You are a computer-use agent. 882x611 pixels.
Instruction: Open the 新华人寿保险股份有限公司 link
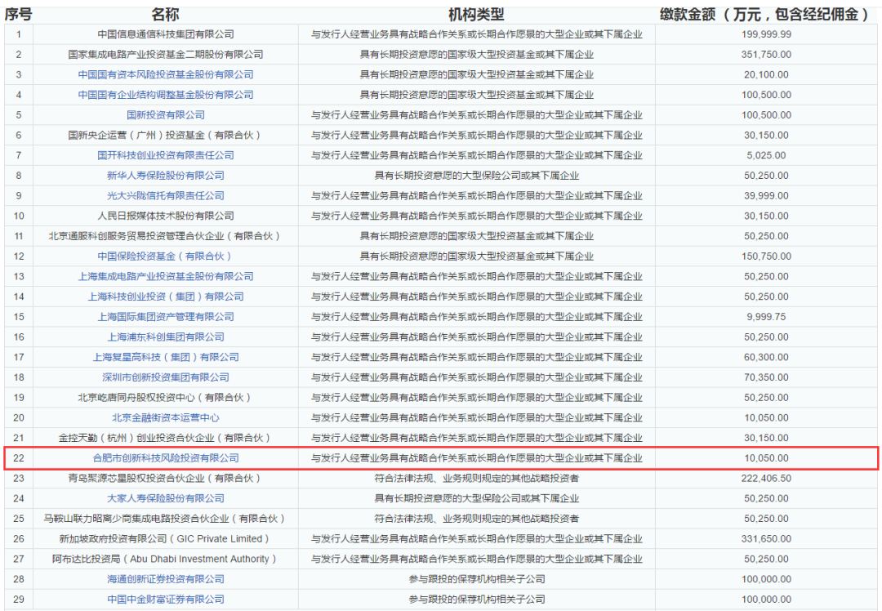point(166,176)
